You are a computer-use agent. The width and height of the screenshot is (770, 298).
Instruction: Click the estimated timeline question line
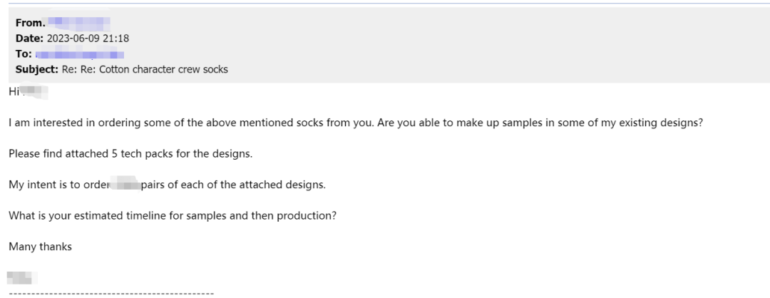[x=173, y=216]
